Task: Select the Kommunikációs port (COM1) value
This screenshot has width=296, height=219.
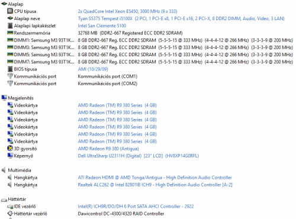Action: click(x=108, y=76)
